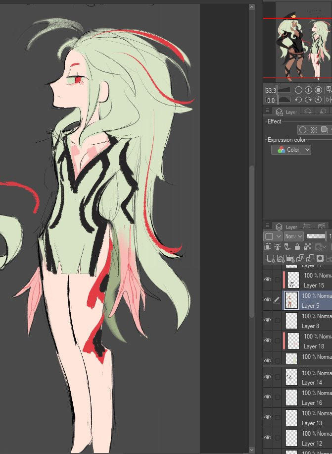The image size is (332, 454).
Task: Click the Rotate Left icon in Navigator
Action: [x=298, y=100]
